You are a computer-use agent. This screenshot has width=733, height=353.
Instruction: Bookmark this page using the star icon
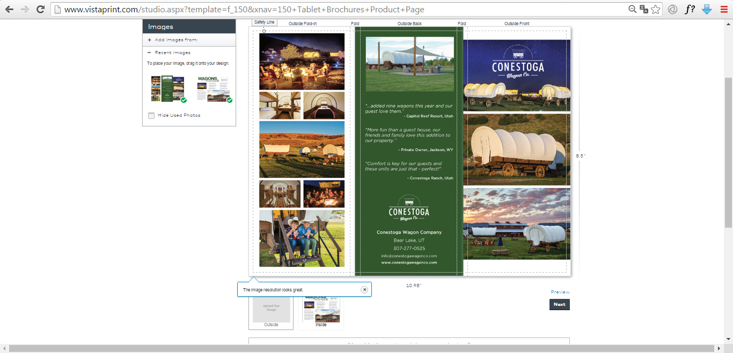[655, 9]
